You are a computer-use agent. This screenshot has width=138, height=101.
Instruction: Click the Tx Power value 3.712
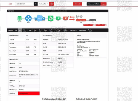coord(27,40)
